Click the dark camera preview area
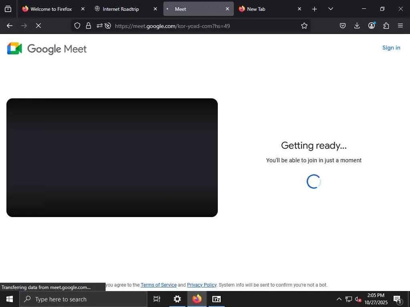Viewport: 410px width, 307px height. [x=112, y=157]
